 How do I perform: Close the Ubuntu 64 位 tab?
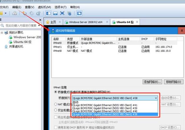click(137, 22)
